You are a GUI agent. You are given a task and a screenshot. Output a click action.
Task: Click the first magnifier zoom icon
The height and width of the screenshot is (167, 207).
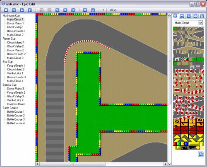[x=57, y=10]
